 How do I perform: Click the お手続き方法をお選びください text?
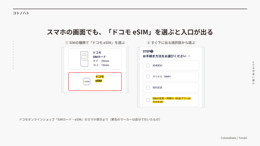tap(165, 56)
